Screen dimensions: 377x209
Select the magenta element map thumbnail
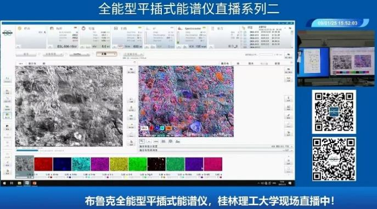tap(100, 165)
